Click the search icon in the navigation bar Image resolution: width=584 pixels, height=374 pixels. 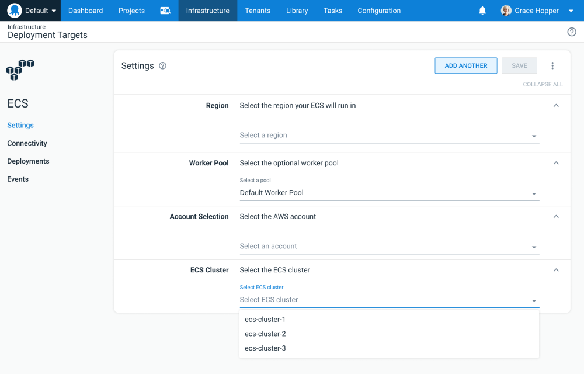tap(165, 11)
